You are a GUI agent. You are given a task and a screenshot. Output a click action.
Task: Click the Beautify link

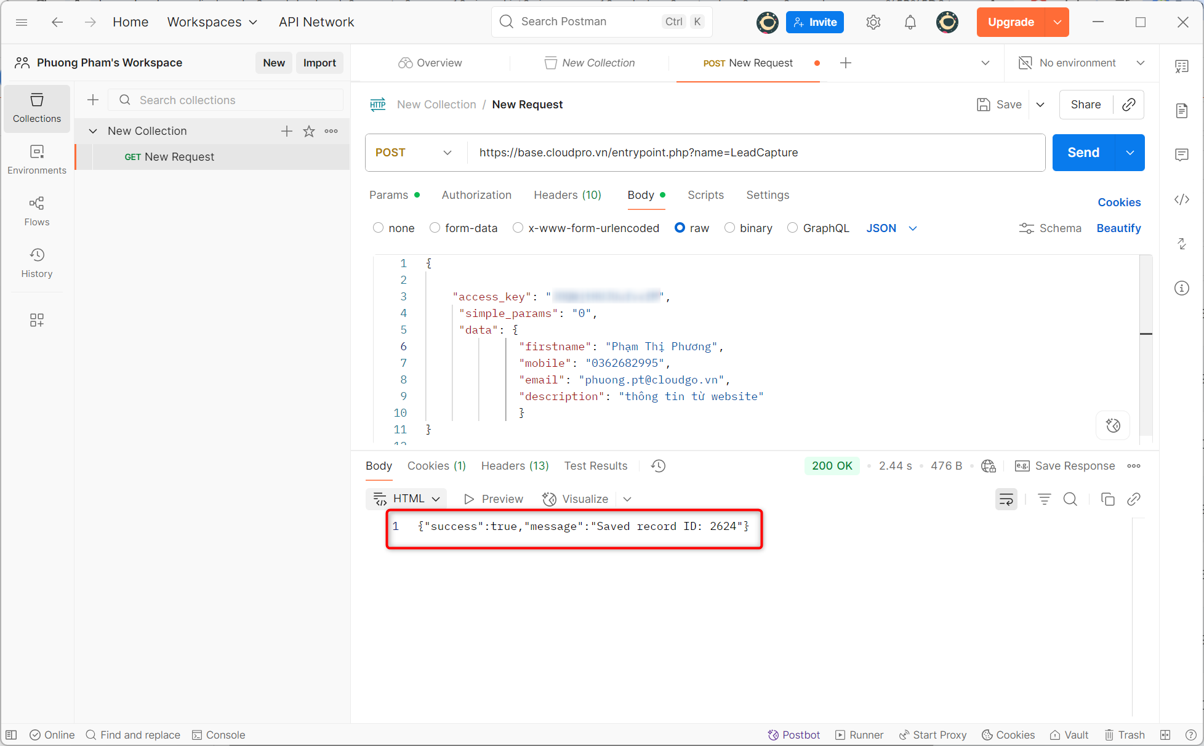pos(1118,228)
